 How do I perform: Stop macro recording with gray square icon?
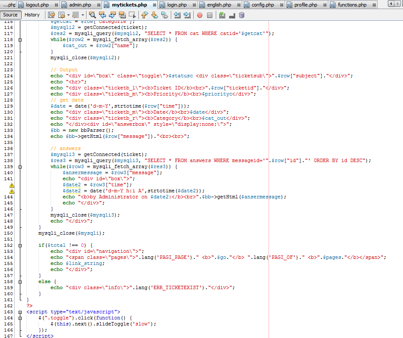coord(210,15)
